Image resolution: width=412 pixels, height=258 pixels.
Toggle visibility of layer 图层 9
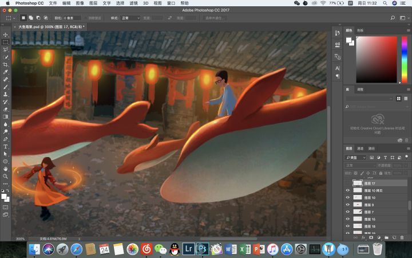click(x=348, y=205)
